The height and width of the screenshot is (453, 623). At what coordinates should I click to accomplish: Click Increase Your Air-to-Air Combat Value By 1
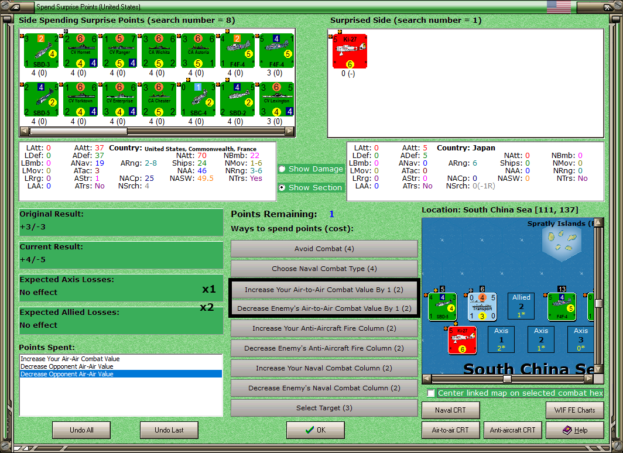point(324,290)
